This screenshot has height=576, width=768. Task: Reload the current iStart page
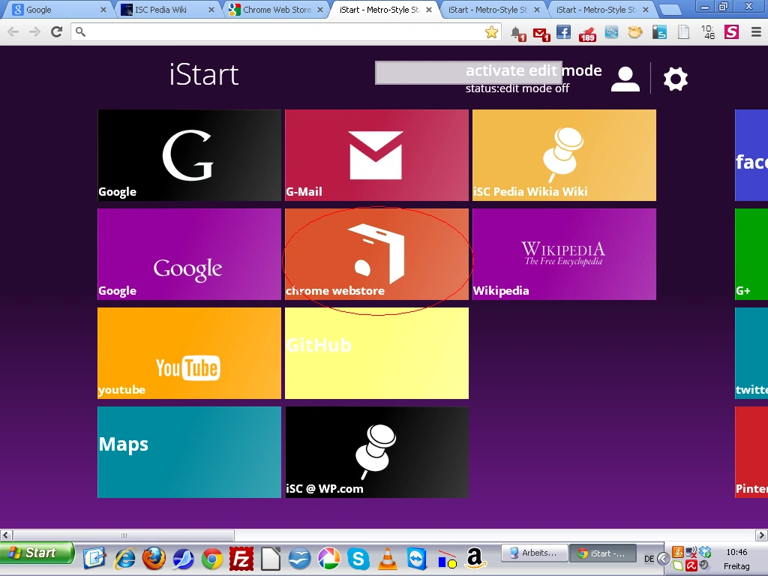pyautogui.click(x=56, y=32)
